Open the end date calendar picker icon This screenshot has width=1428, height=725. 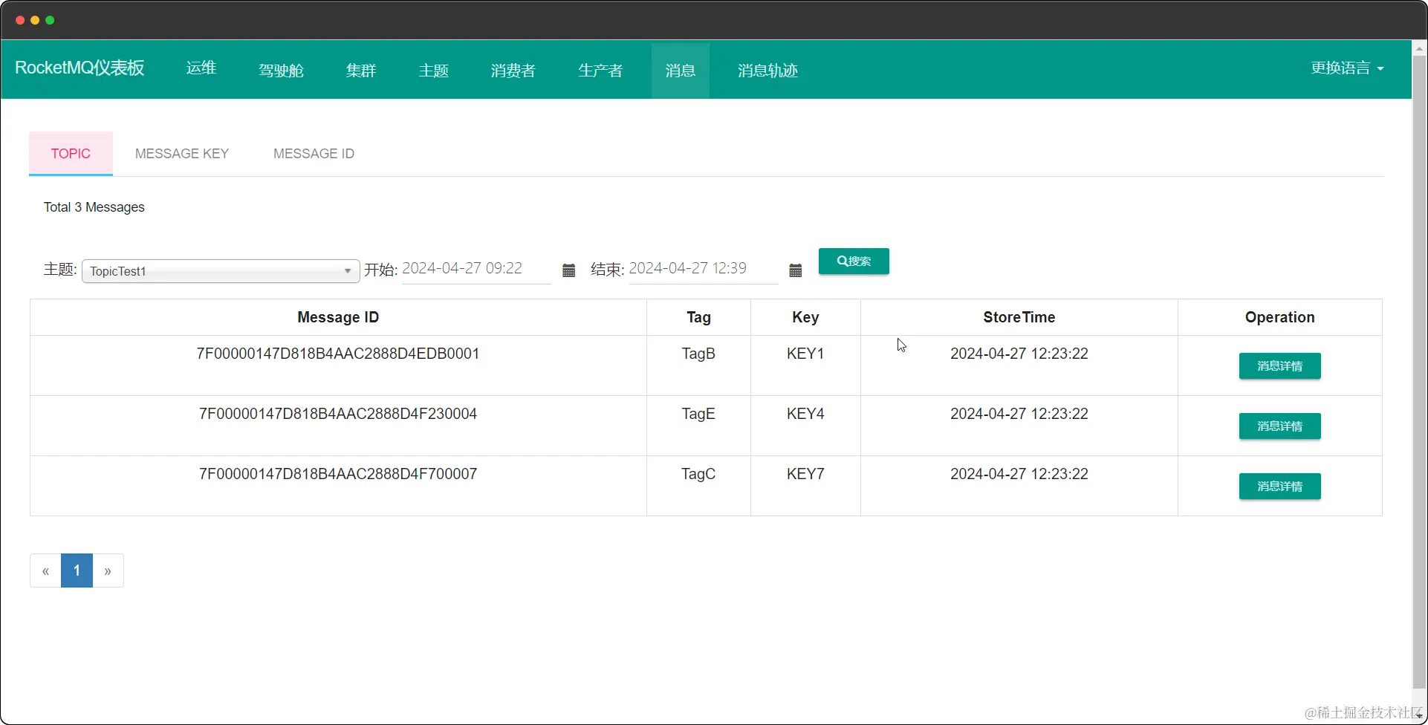[x=795, y=270]
